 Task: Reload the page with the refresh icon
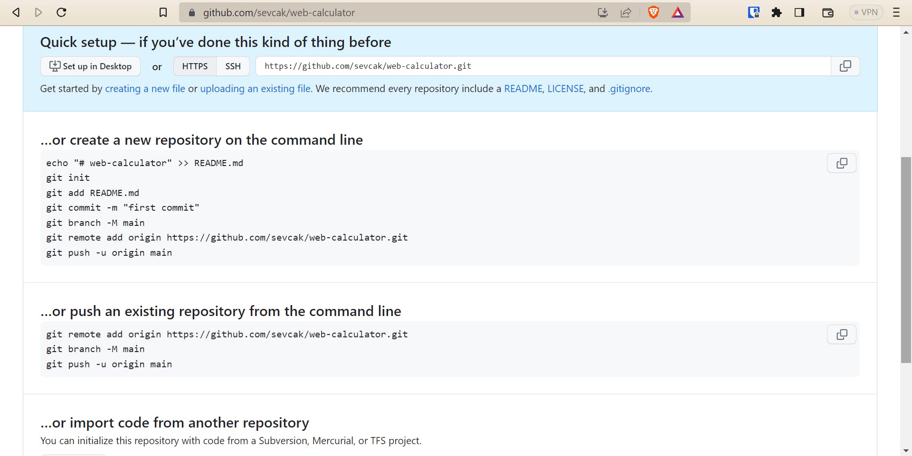(61, 12)
